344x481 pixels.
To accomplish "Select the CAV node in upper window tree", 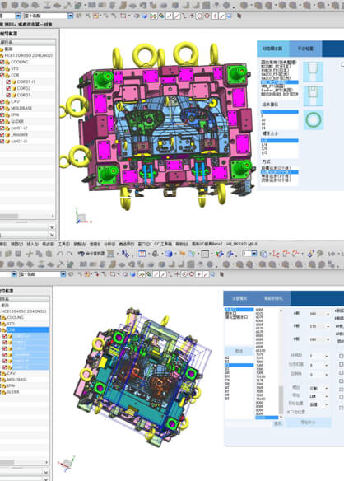I will [x=15, y=101].
